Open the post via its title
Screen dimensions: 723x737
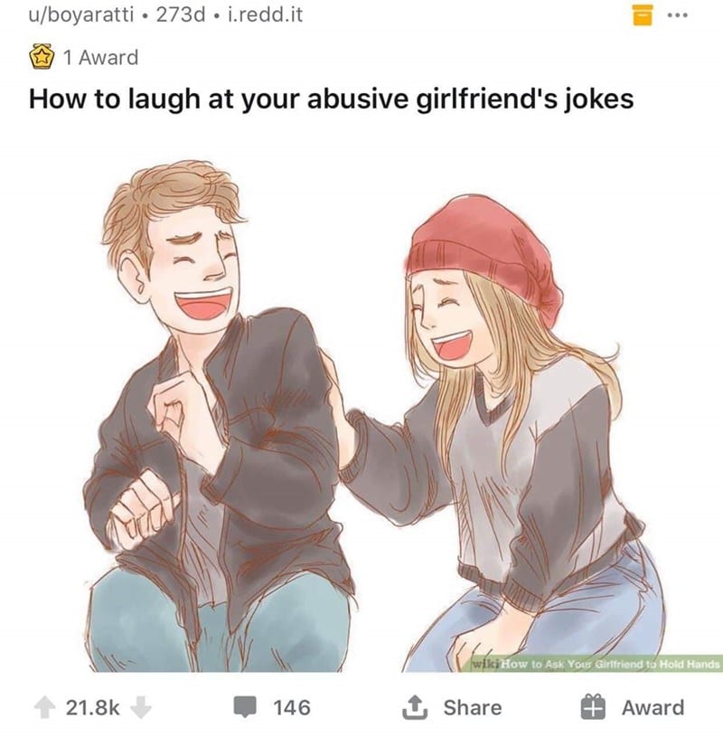coord(331,99)
